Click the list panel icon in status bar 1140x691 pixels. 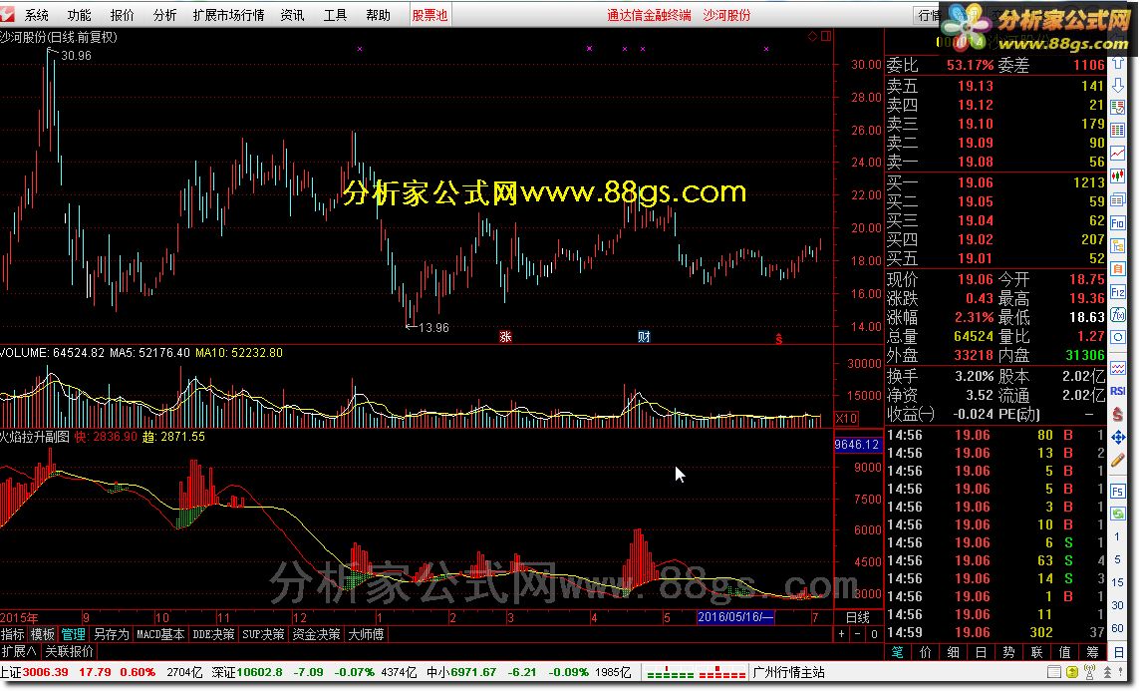[1054, 672]
